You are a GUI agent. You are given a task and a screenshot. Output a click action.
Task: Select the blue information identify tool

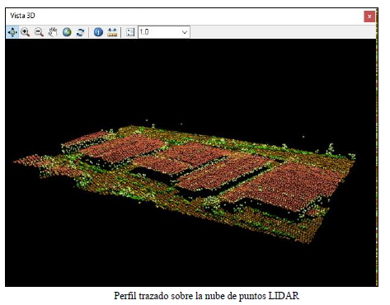(x=98, y=32)
